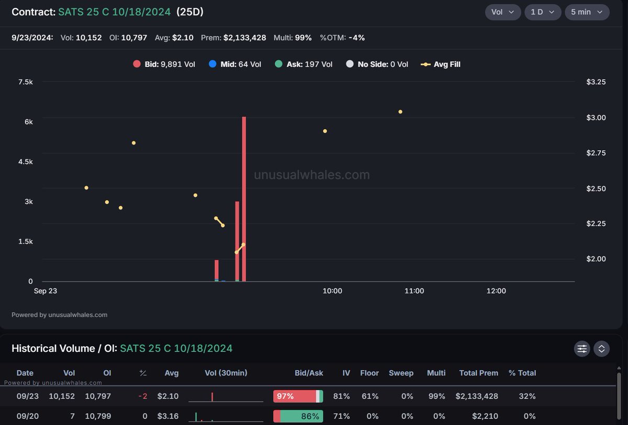
Task: Click the Avg Fill dot near $3.00 at 11:00
Action: pyautogui.click(x=400, y=111)
